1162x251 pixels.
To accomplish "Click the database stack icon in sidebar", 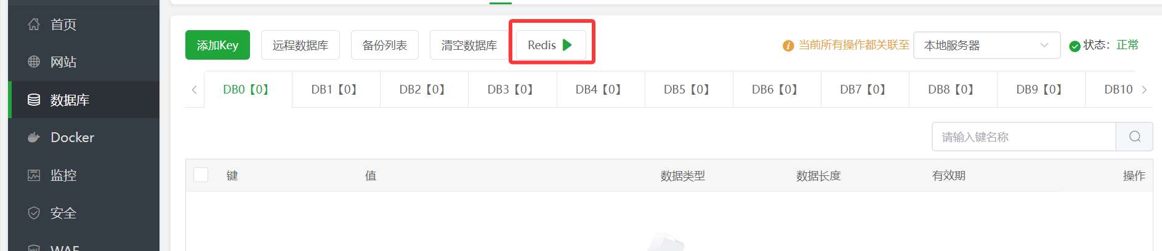I will (x=34, y=100).
